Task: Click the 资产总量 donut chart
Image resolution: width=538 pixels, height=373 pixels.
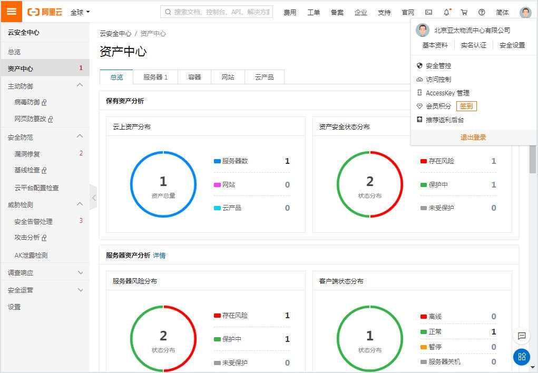Action: [163, 184]
